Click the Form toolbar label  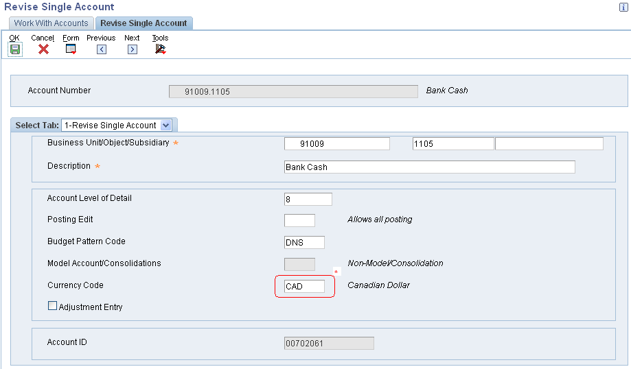click(71, 38)
